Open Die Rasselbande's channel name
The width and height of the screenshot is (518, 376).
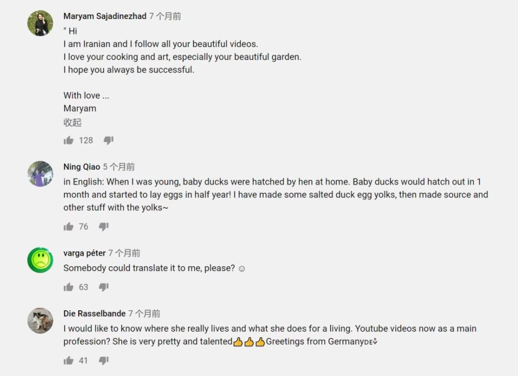click(x=94, y=313)
